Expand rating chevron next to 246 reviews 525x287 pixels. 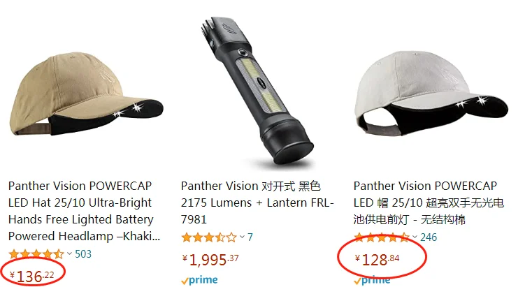pyautogui.click(x=415, y=237)
